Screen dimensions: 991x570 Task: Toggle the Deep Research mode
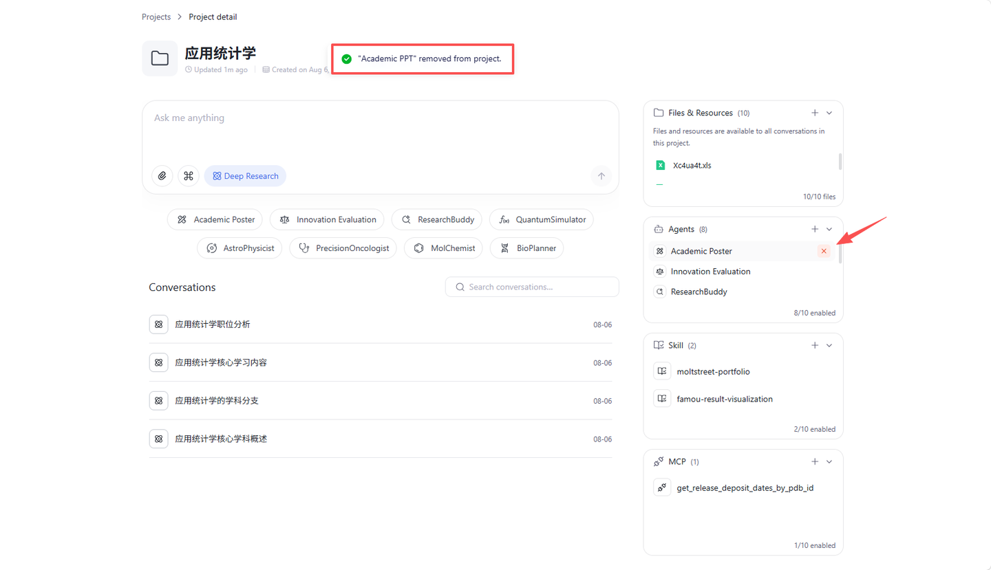pos(245,176)
